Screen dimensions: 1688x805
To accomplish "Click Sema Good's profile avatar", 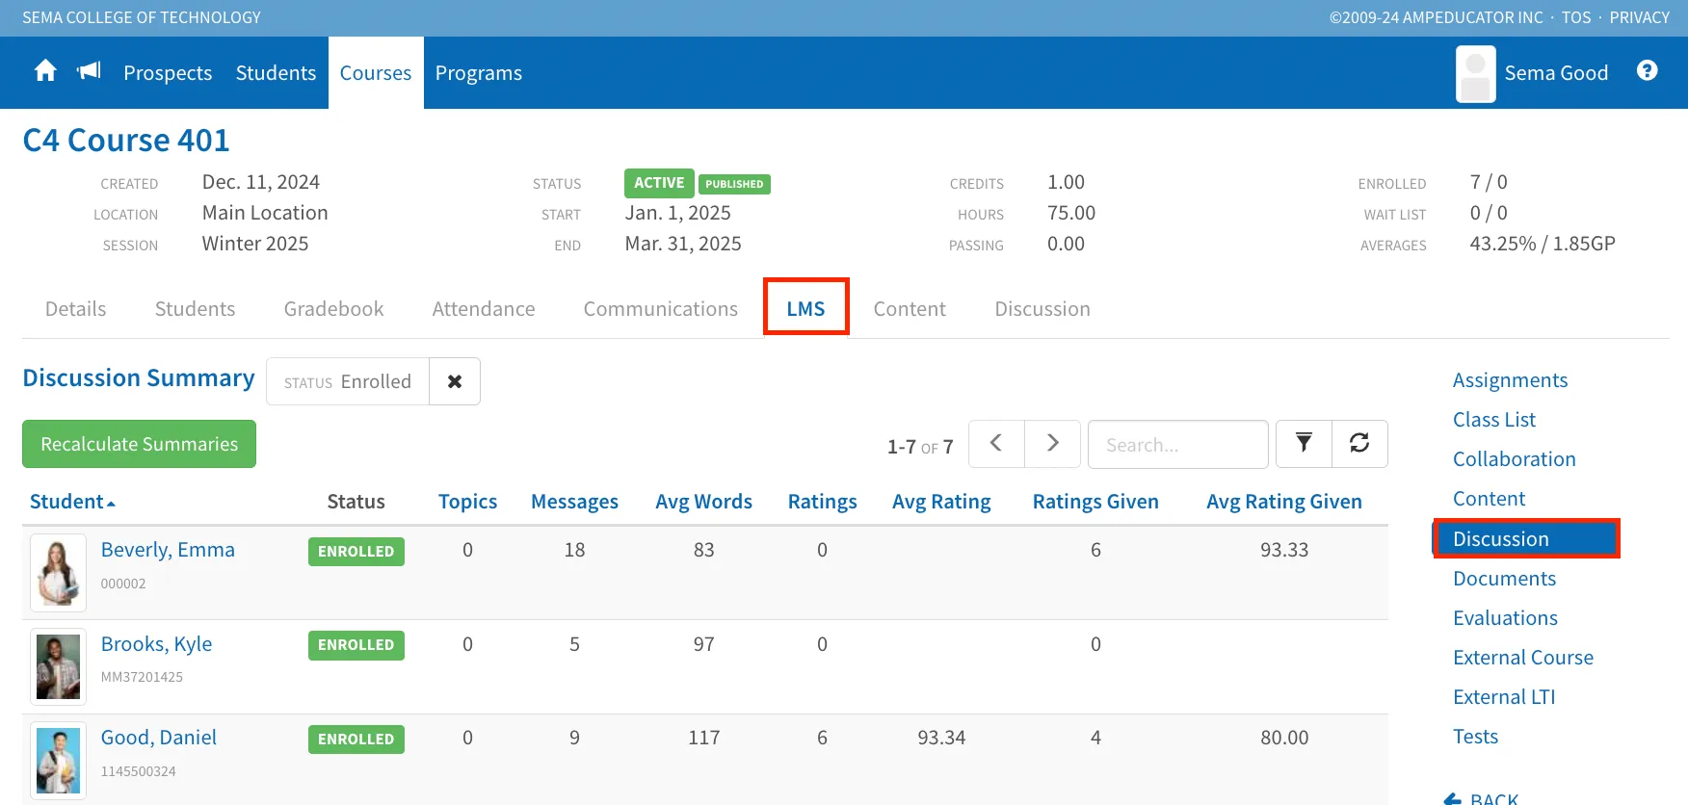I will (x=1475, y=73).
